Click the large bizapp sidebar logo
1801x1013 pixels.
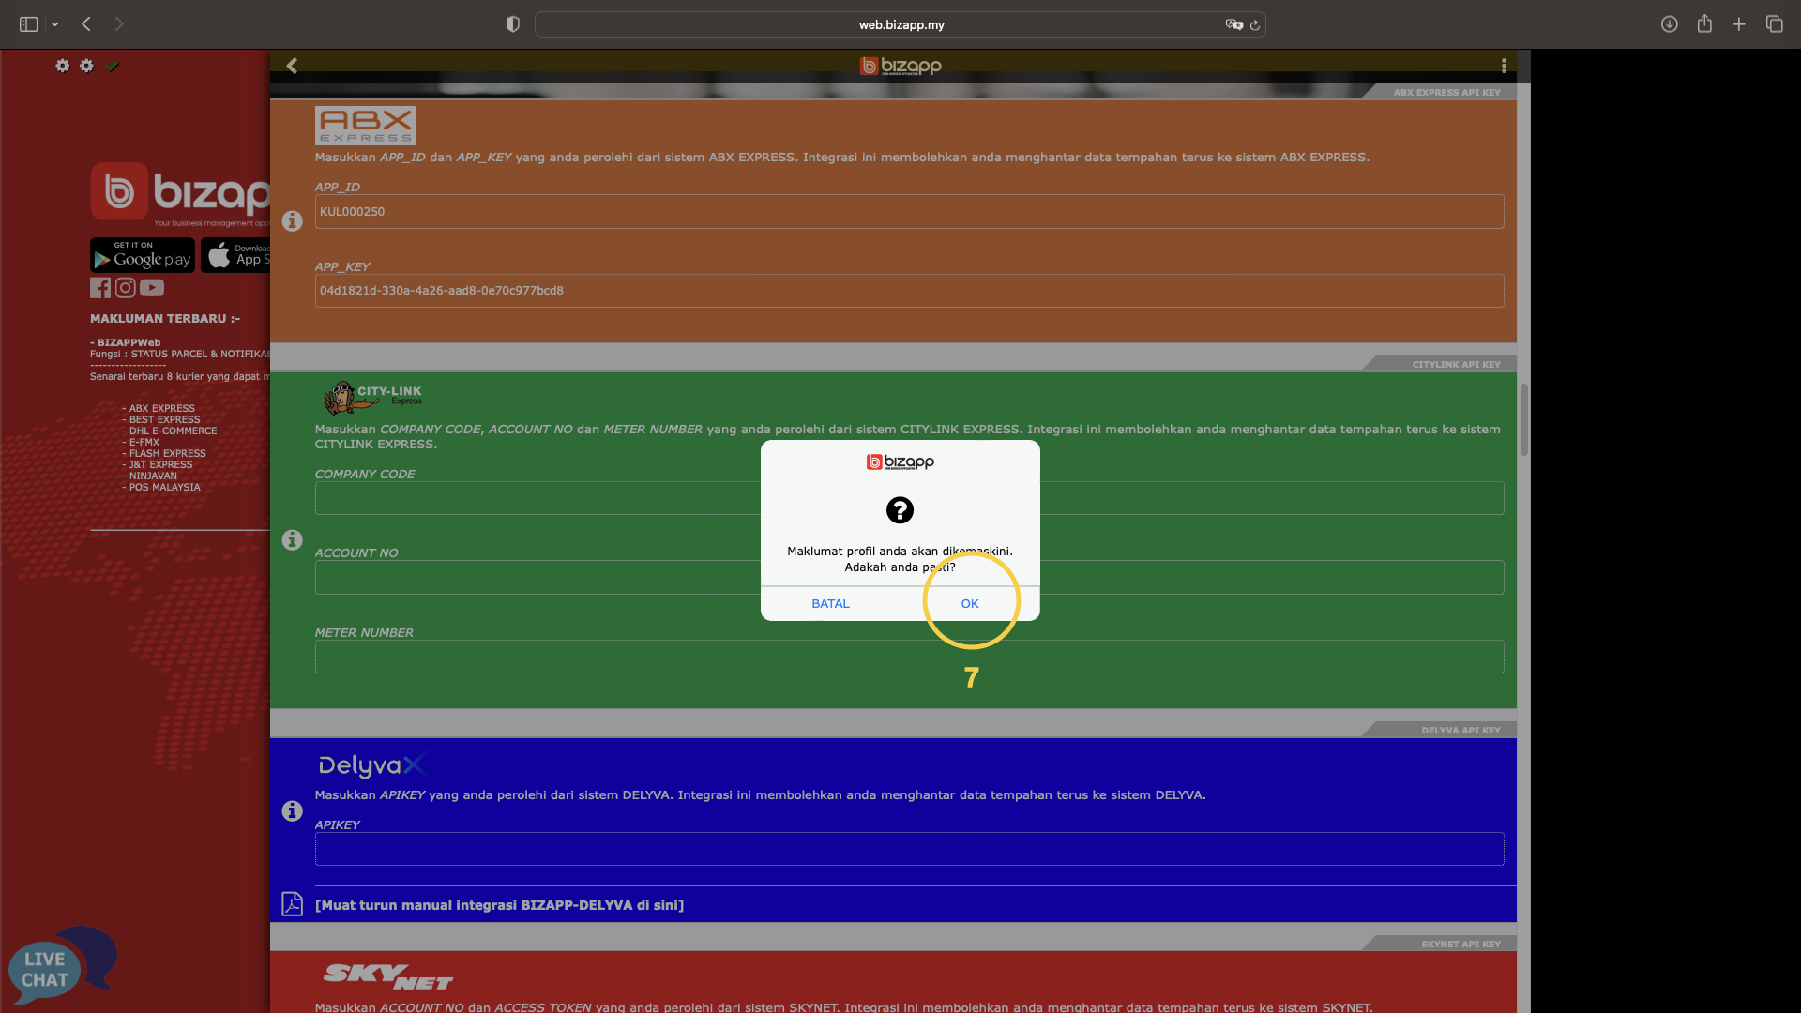click(180, 193)
